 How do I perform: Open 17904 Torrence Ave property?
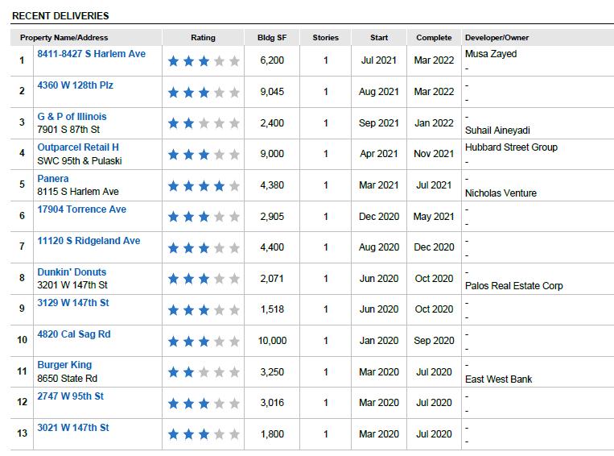coord(81,209)
